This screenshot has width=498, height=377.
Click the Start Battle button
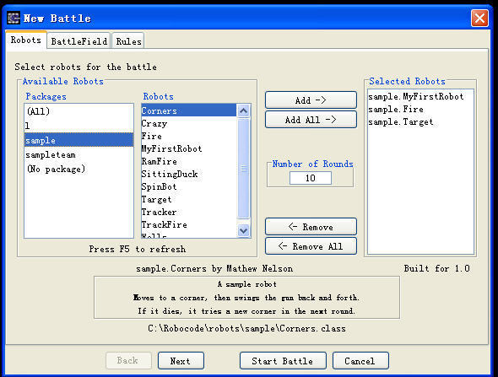(283, 361)
